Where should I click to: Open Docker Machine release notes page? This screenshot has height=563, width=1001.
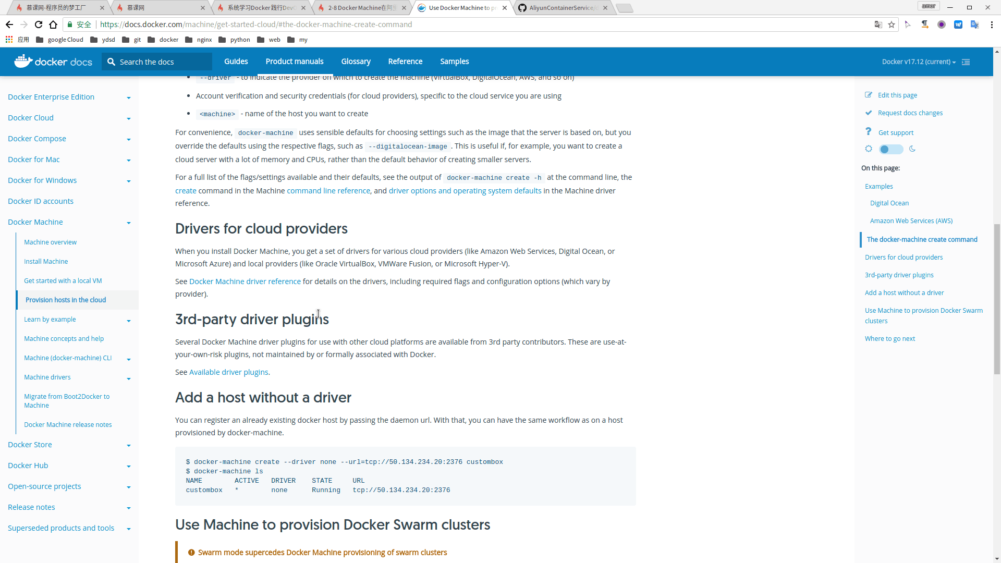68,425
